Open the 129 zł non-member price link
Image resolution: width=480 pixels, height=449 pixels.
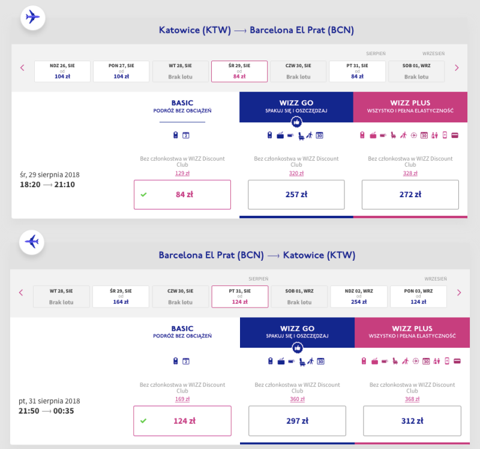(182, 173)
